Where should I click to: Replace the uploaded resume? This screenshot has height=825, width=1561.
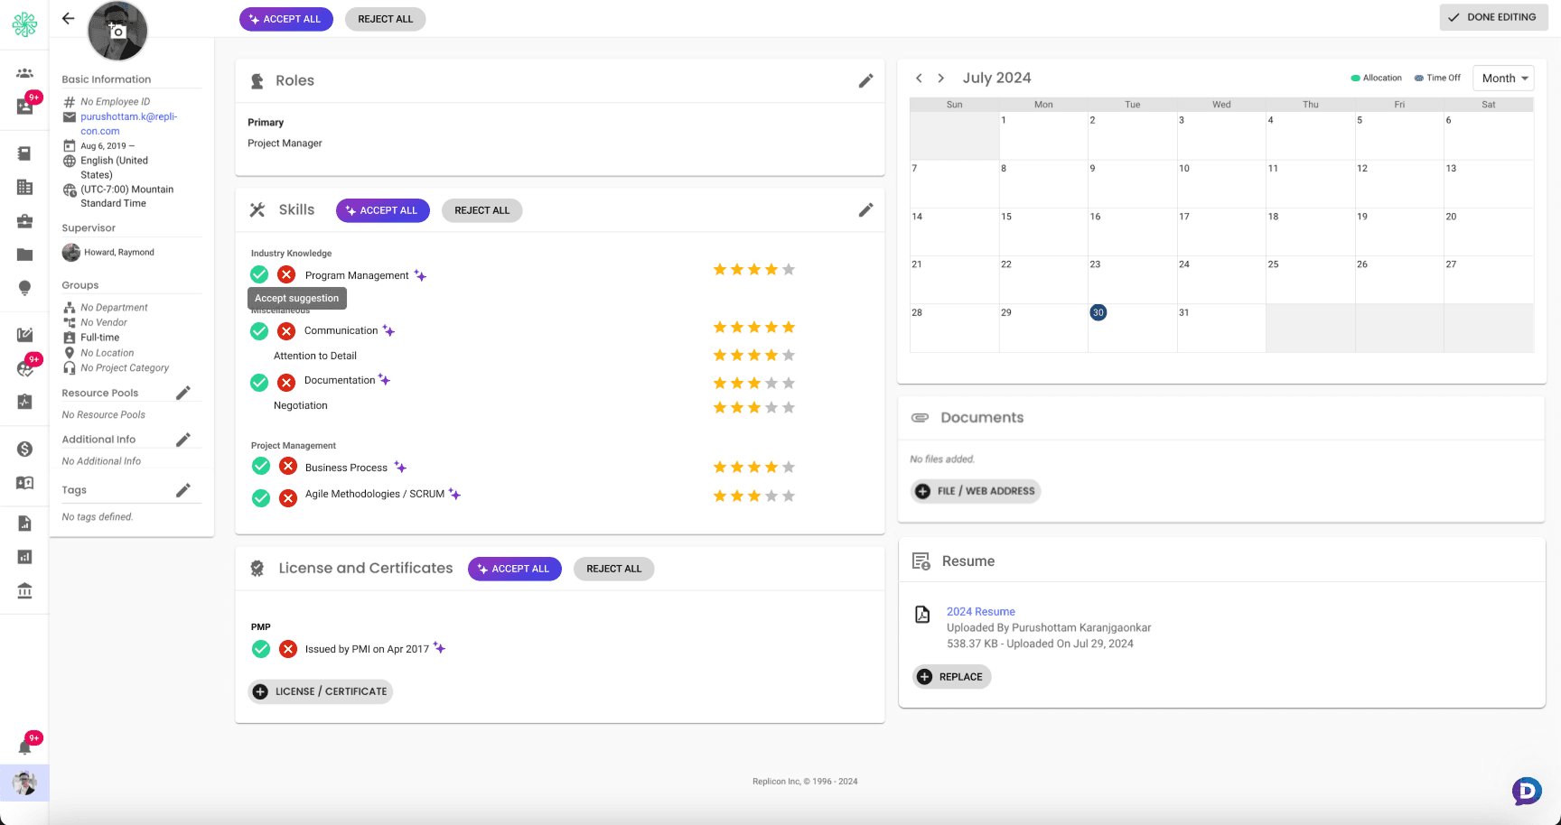click(x=952, y=677)
